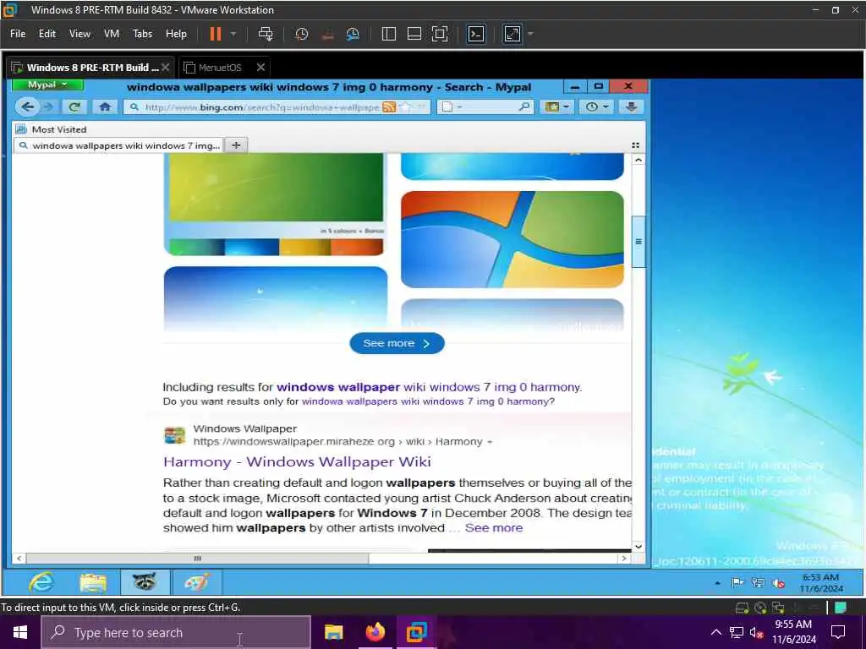Take a snapshot of this virtual machine
866x649 pixels.
(x=302, y=34)
